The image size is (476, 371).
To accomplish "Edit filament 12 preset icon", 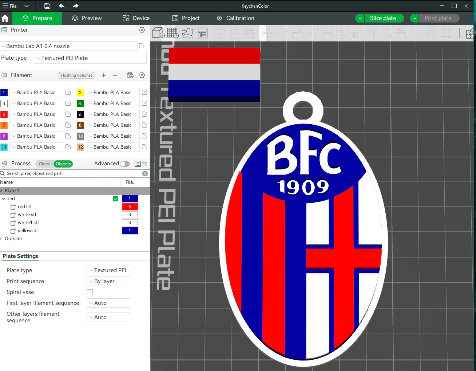I will click(144, 147).
